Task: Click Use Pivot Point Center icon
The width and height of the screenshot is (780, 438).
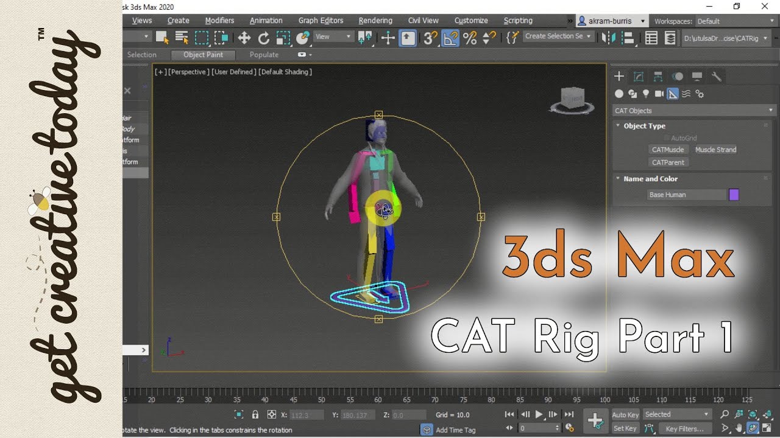Action: [365, 38]
